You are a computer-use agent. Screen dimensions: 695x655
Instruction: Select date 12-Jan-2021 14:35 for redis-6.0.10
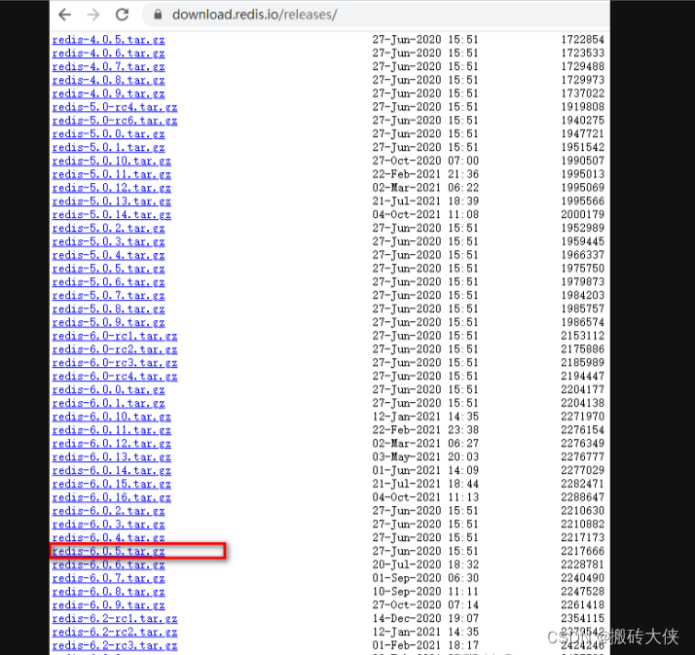425,417
